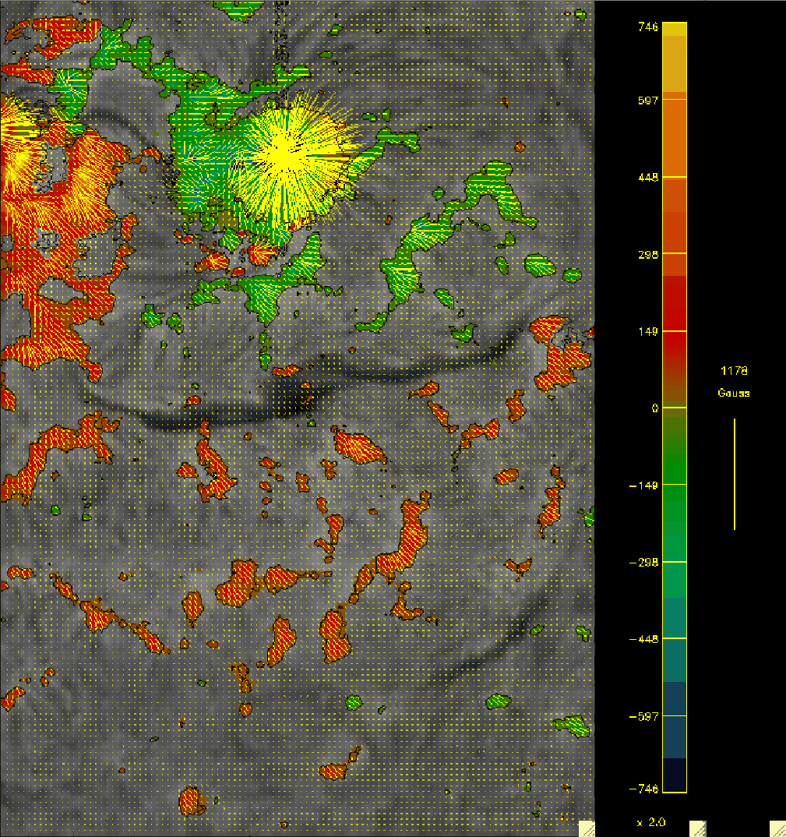Screen dimensions: 786x837
Task: Click the "-746" color bar label
Action: pos(643,789)
